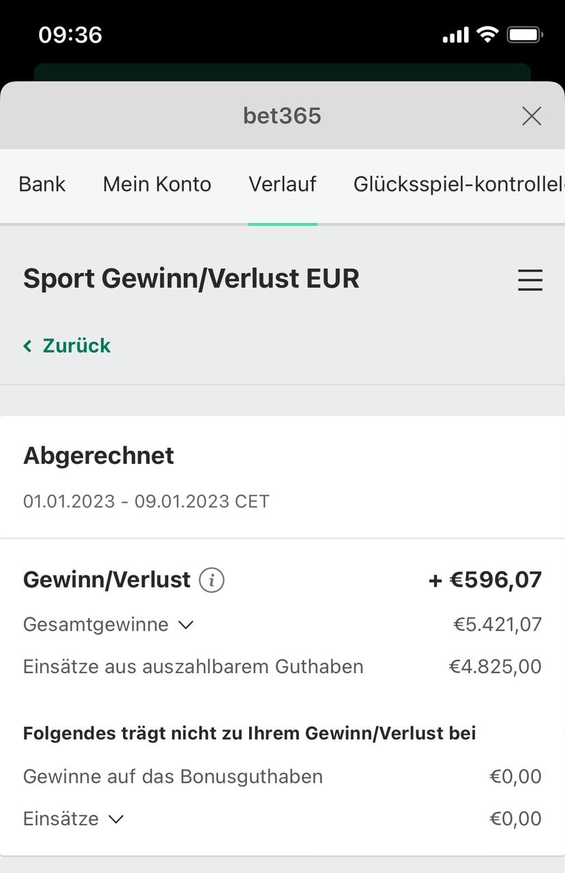
Task: Open the hamburger menu beside Sport Gewinn/Verlust
Action: [530, 280]
